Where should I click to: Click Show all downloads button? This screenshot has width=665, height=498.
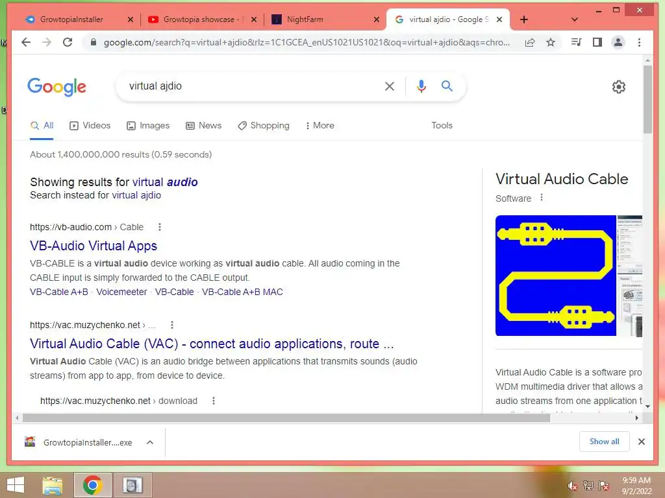pyautogui.click(x=605, y=441)
